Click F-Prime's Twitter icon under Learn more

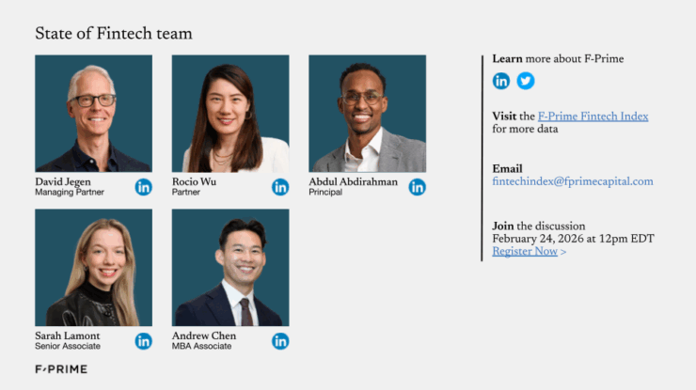[x=526, y=81]
